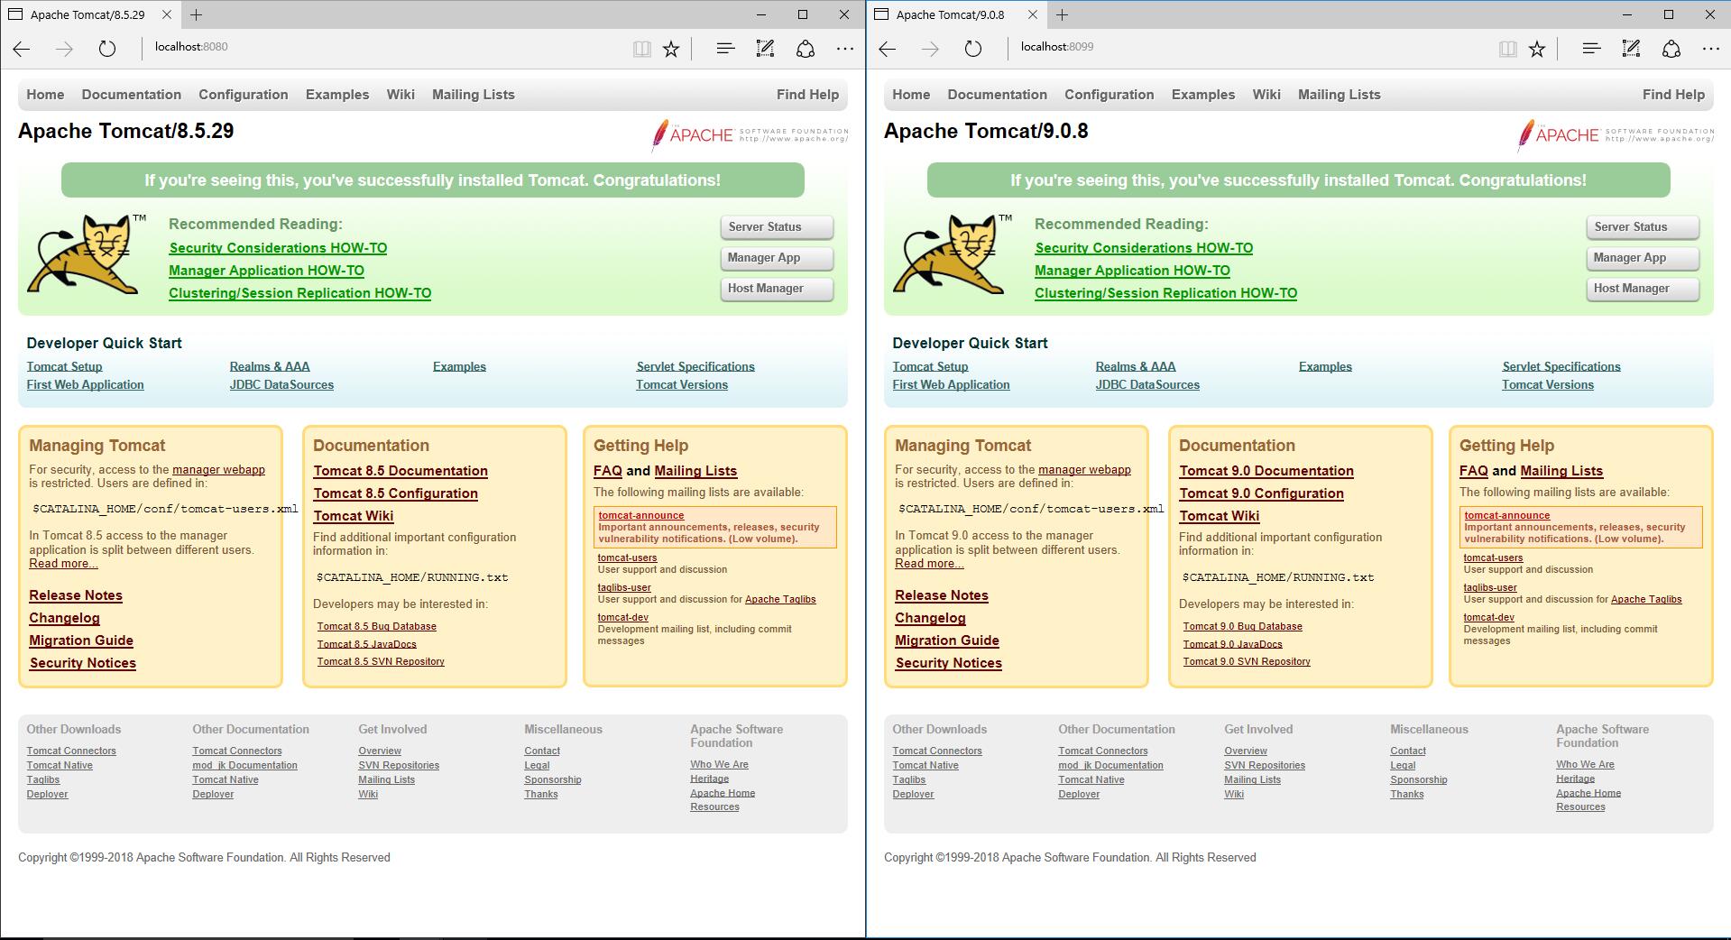Close the Apache Tomcat/8.5.29 tab

(167, 14)
